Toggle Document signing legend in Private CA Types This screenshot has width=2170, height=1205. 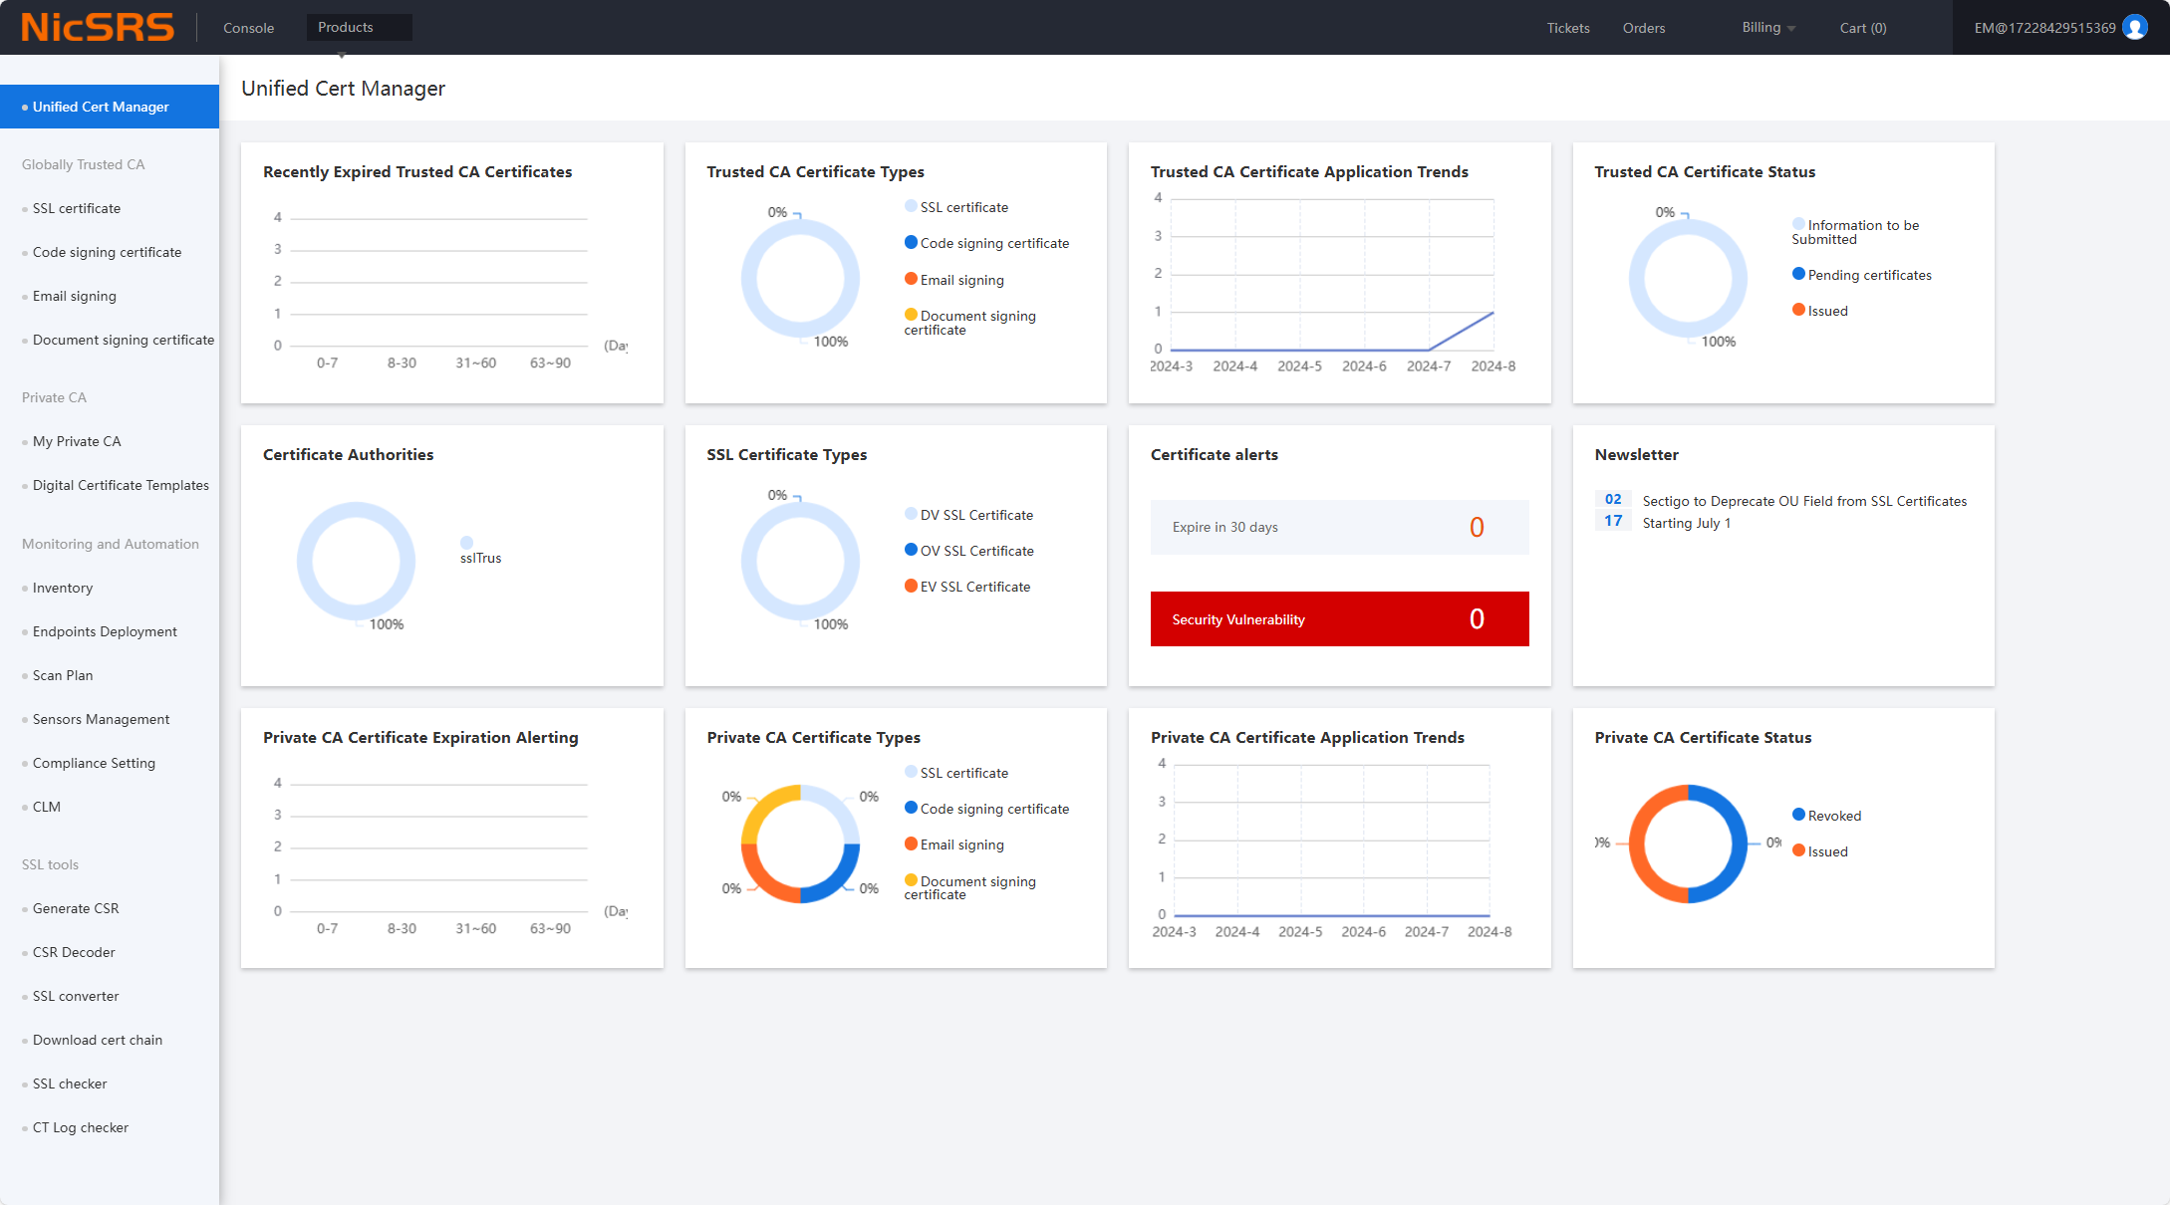pyautogui.click(x=970, y=887)
